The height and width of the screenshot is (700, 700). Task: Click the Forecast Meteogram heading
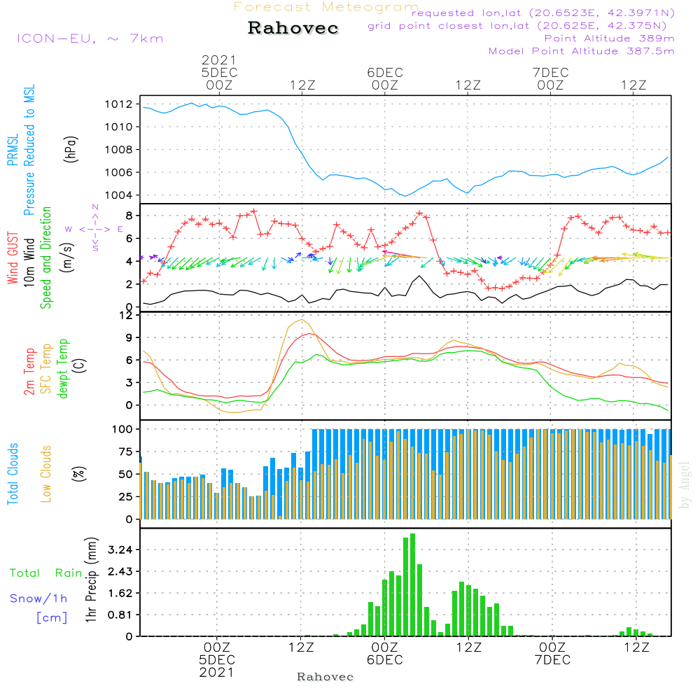pyautogui.click(x=326, y=7)
